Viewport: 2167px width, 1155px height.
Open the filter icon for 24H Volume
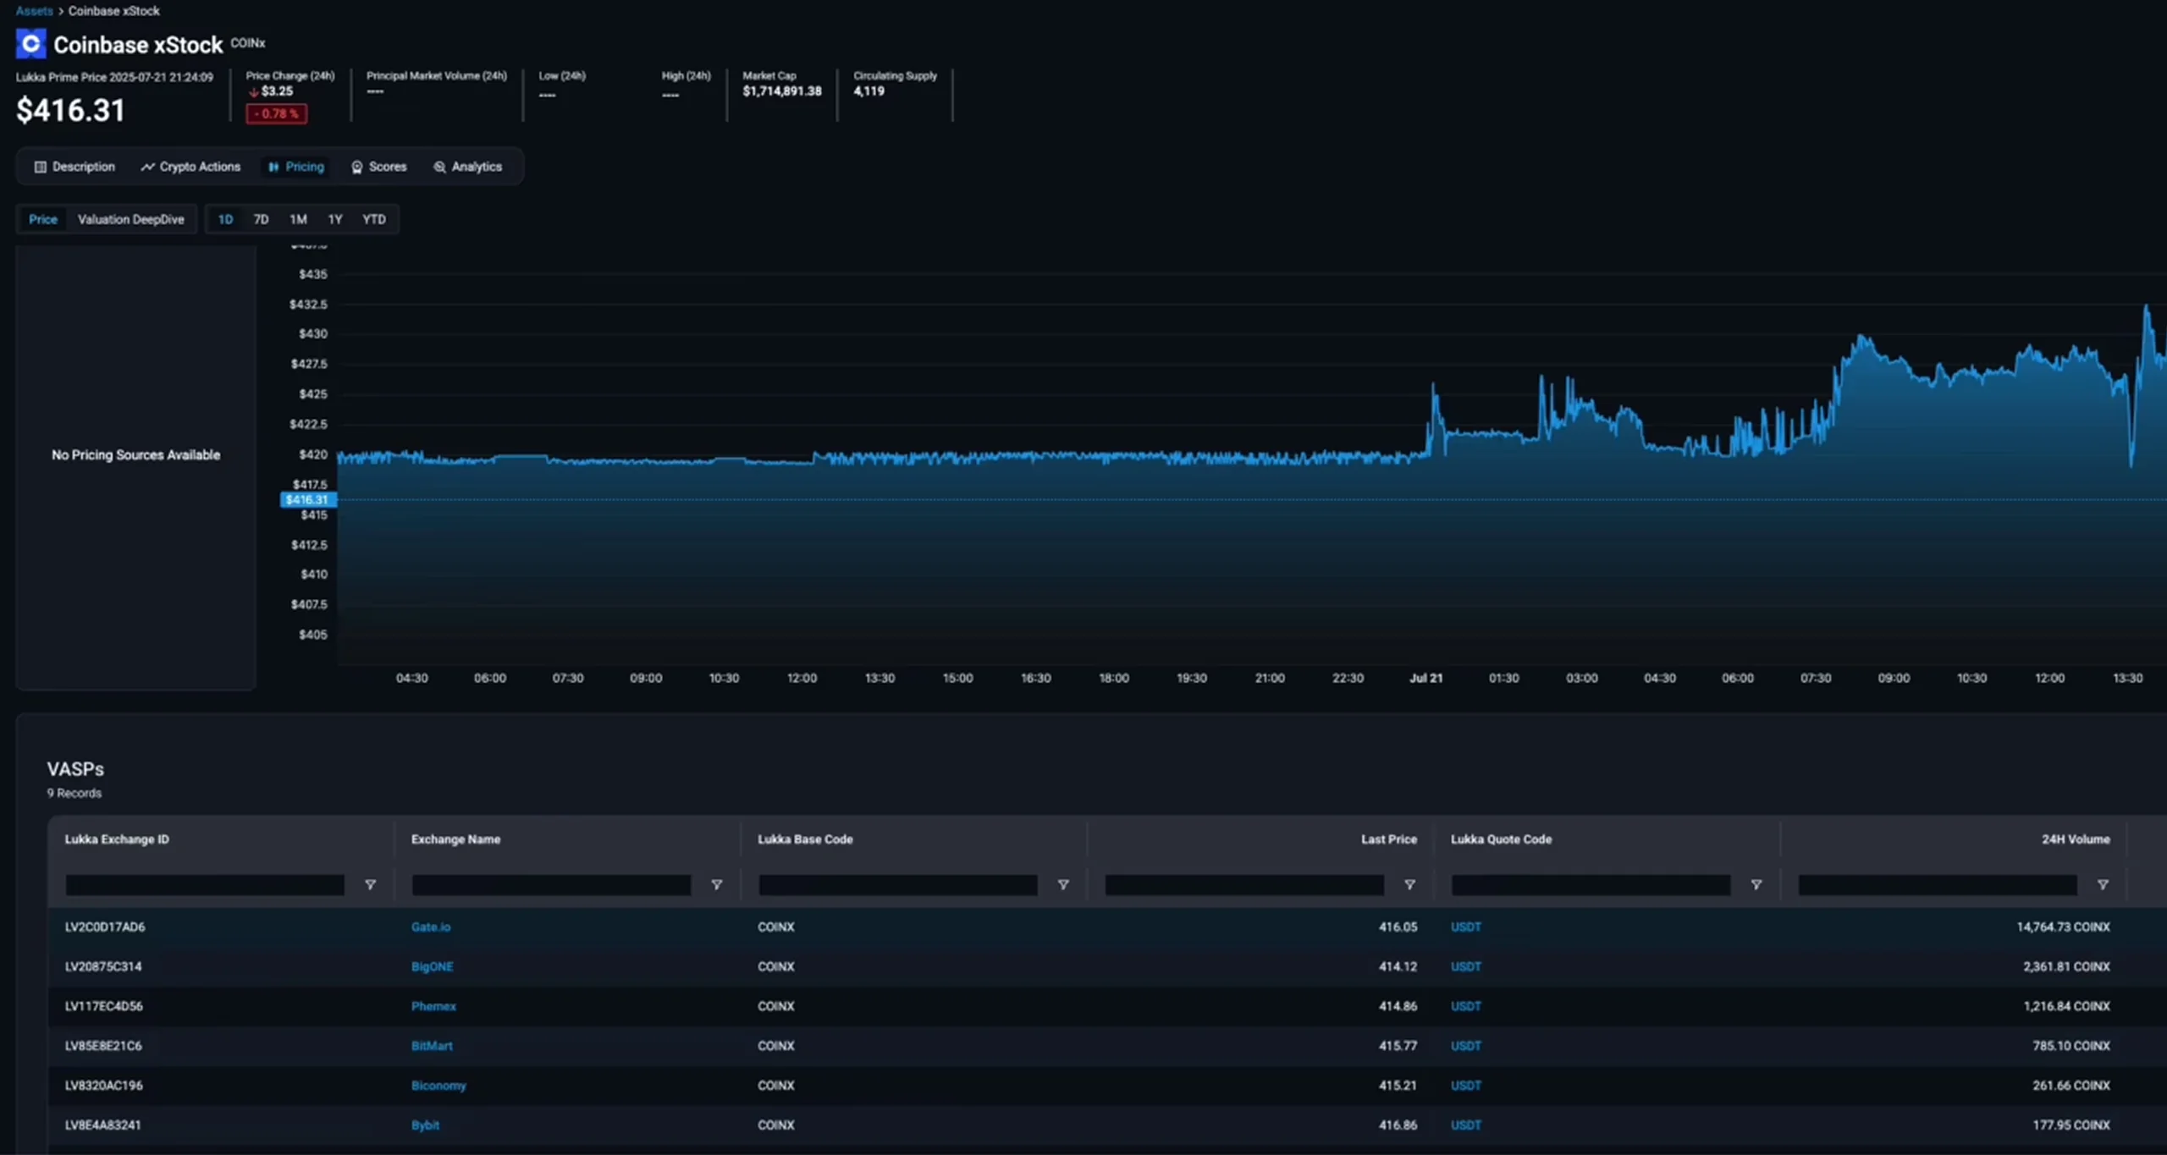click(x=2103, y=885)
